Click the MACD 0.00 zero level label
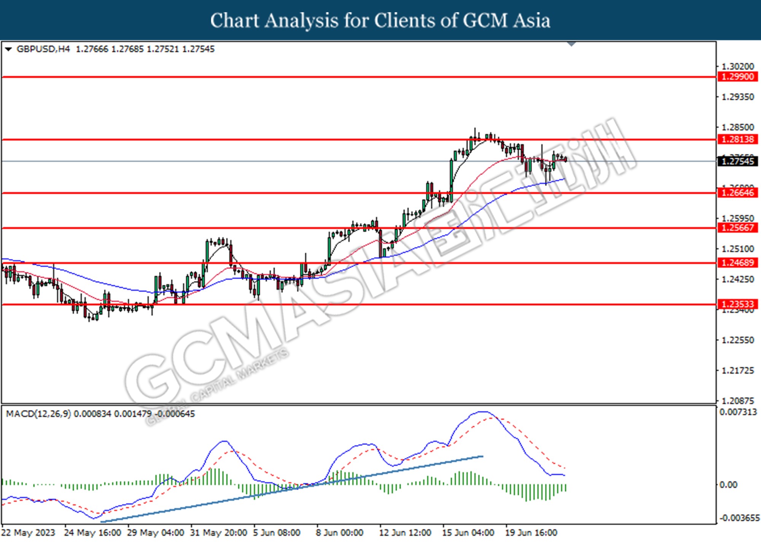Viewport: 761px width, 543px height. [728, 485]
